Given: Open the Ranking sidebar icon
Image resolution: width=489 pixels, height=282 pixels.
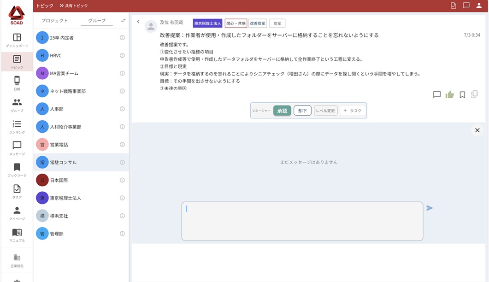Looking at the screenshot, I should point(17,127).
